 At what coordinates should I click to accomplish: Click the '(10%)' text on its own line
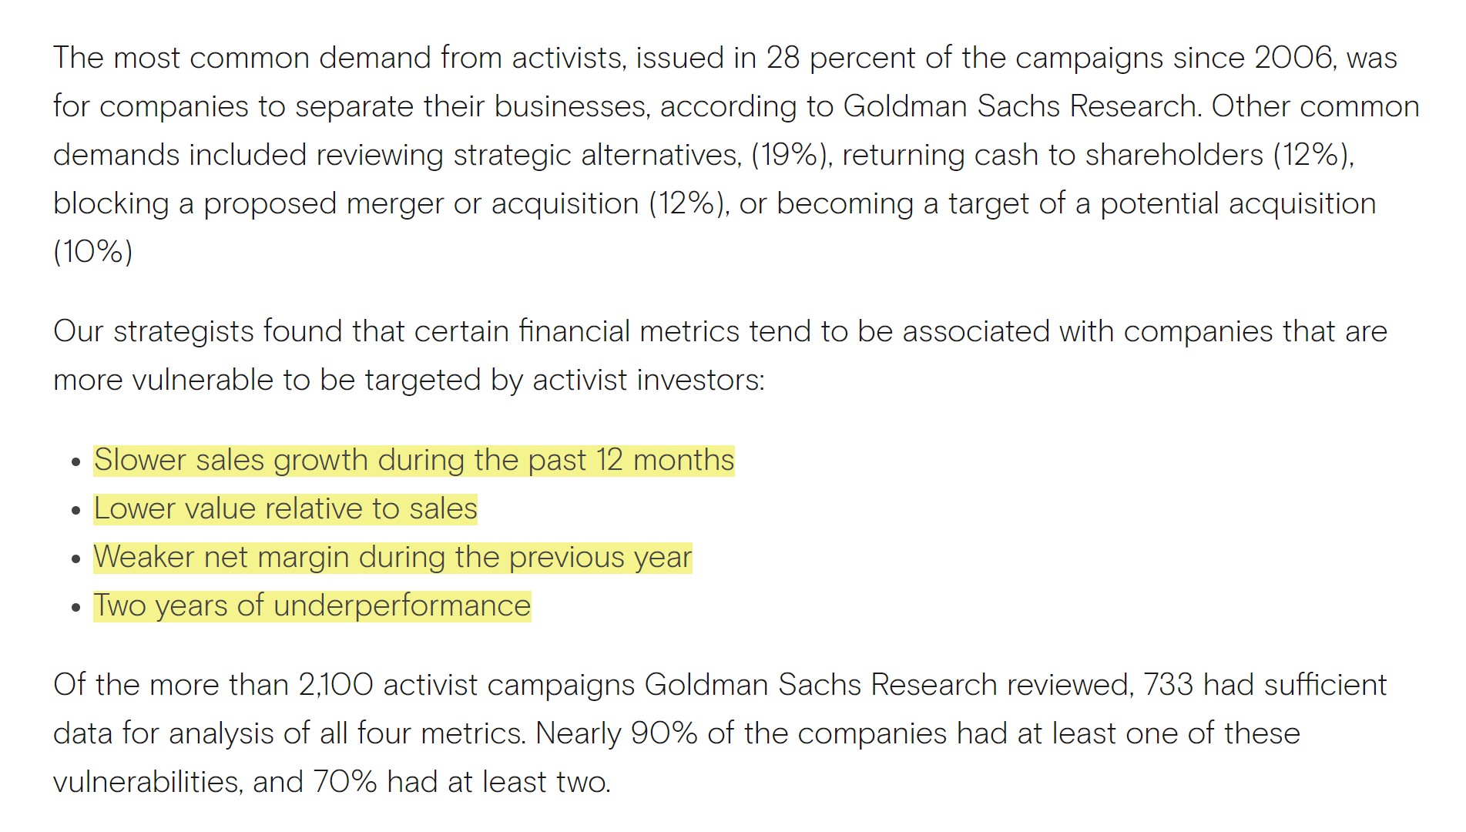(93, 252)
